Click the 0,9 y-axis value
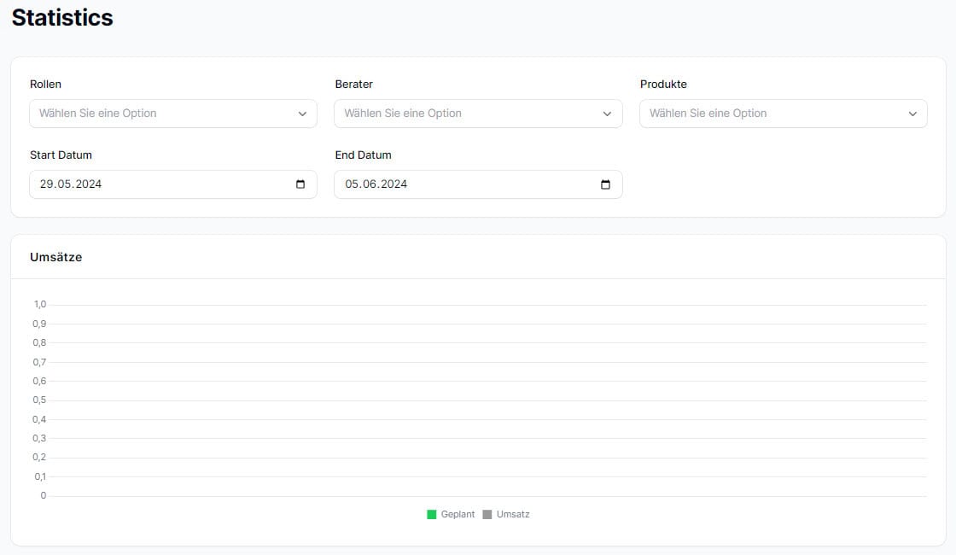 tap(39, 324)
